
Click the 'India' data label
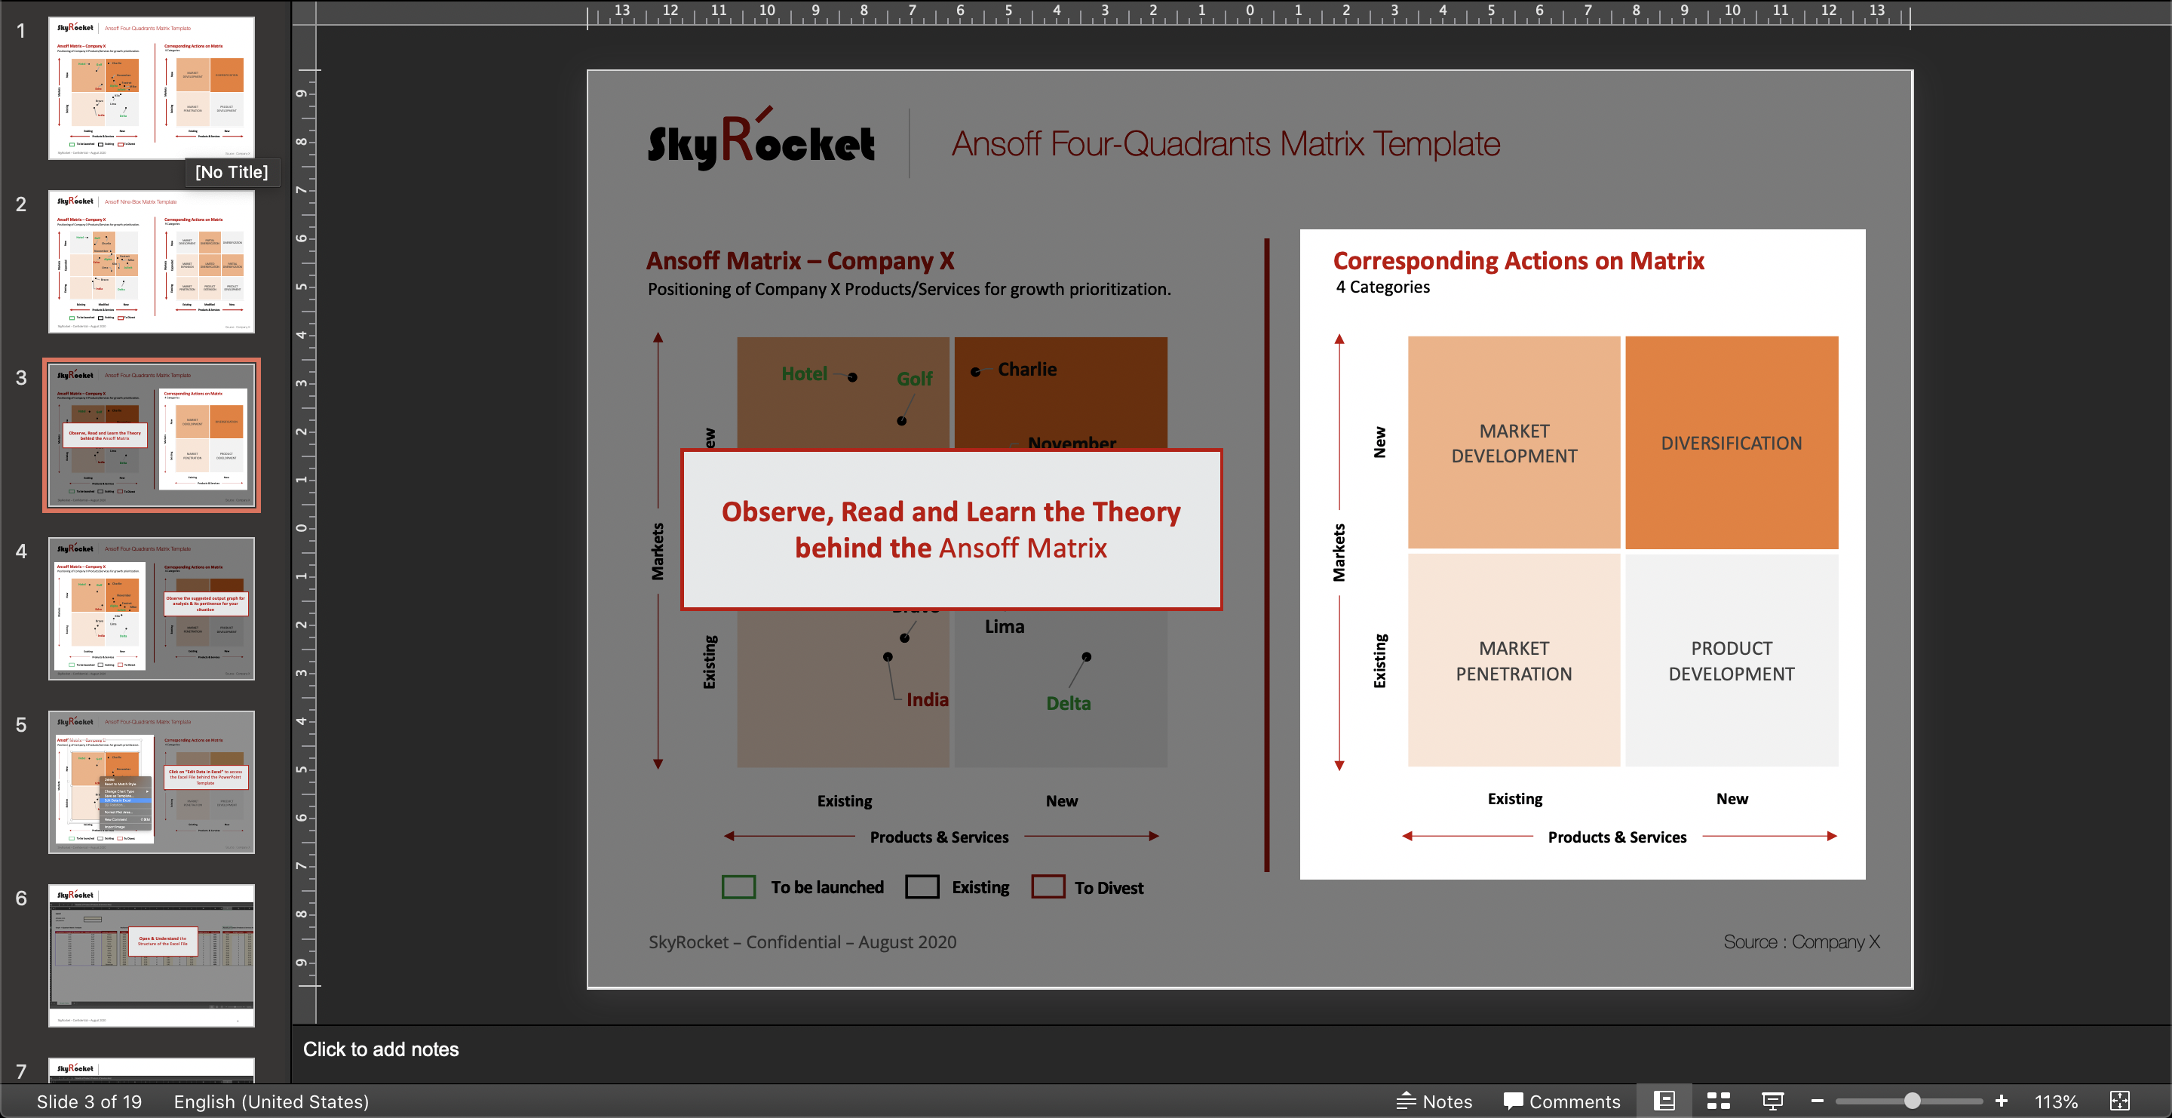pyautogui.click(x=928, y=700)
